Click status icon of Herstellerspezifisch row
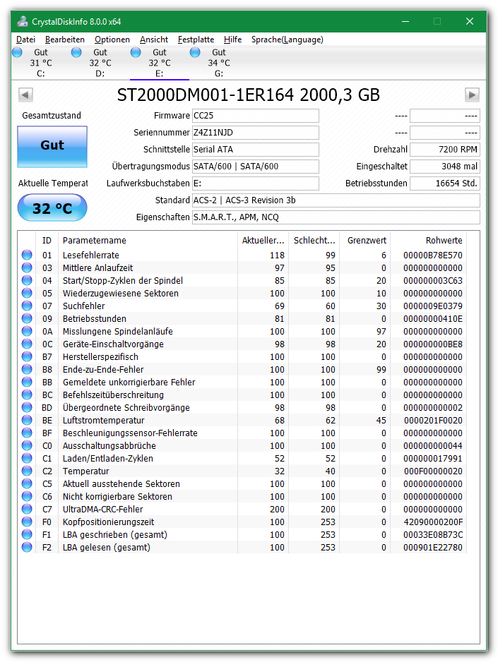The height and width of the screenshot is (662, 498). [x=27, y=356]
